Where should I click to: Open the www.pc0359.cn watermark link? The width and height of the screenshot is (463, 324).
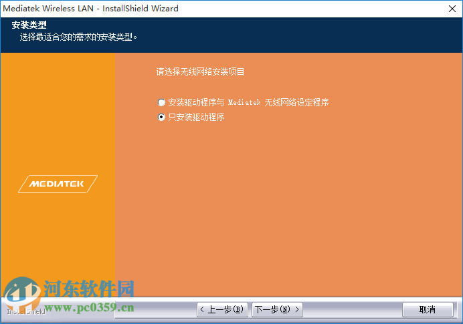coord(89,307)
